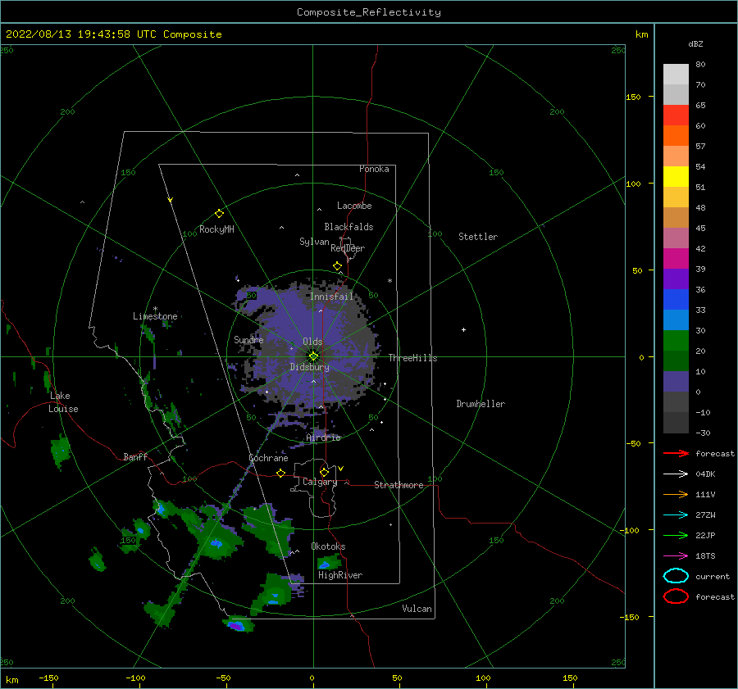Screen dimensions: 738x689
Task: Click the orange 57–60 dBZ legend swatch
Action: pyautogui.click(x=676, y=136)
